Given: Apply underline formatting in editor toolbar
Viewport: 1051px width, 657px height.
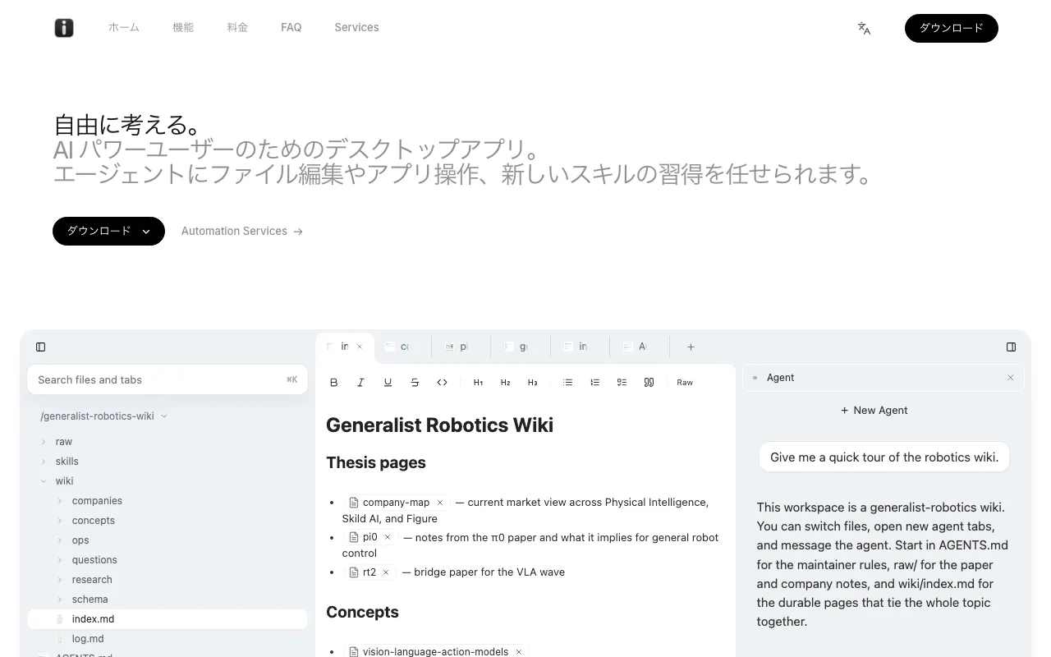Looking at the screenshot, I should 388,382.
